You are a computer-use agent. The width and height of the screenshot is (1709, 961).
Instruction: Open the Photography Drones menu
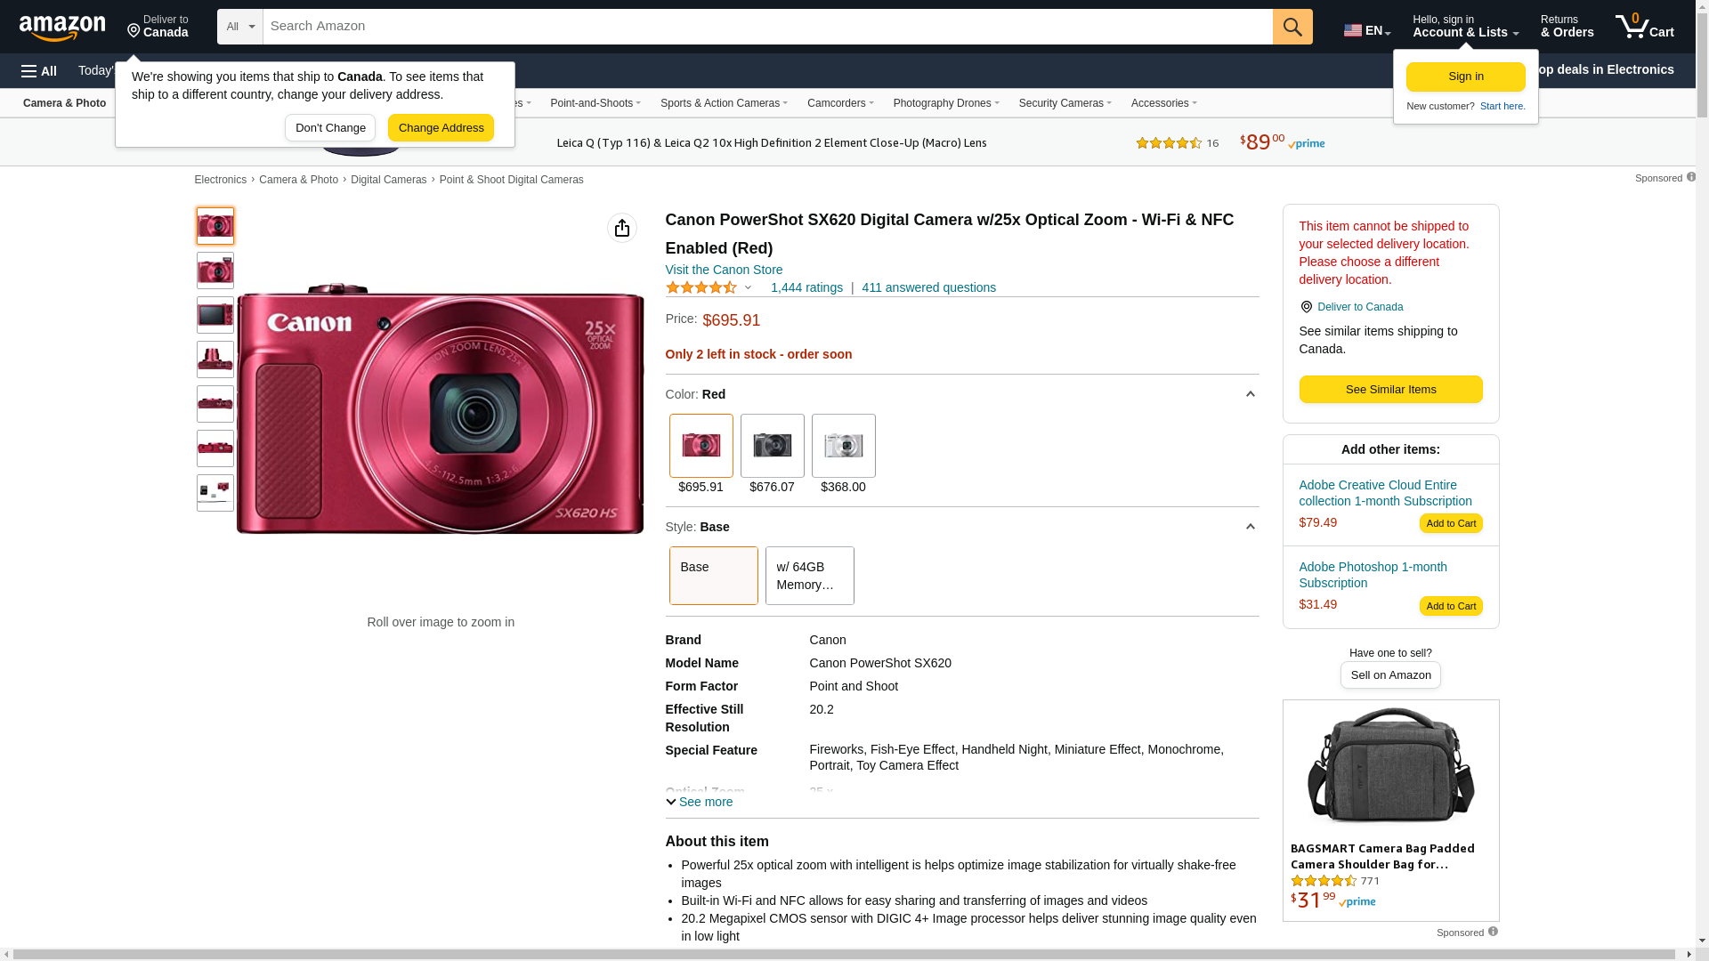coord(945,103)
